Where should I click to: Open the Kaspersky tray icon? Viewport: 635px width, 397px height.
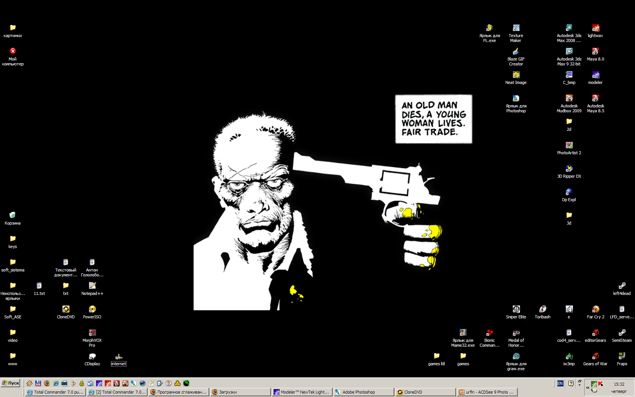point(601,384)
